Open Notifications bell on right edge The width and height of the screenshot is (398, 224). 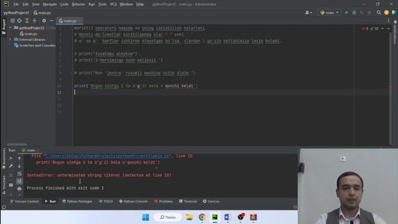point(396,22)
